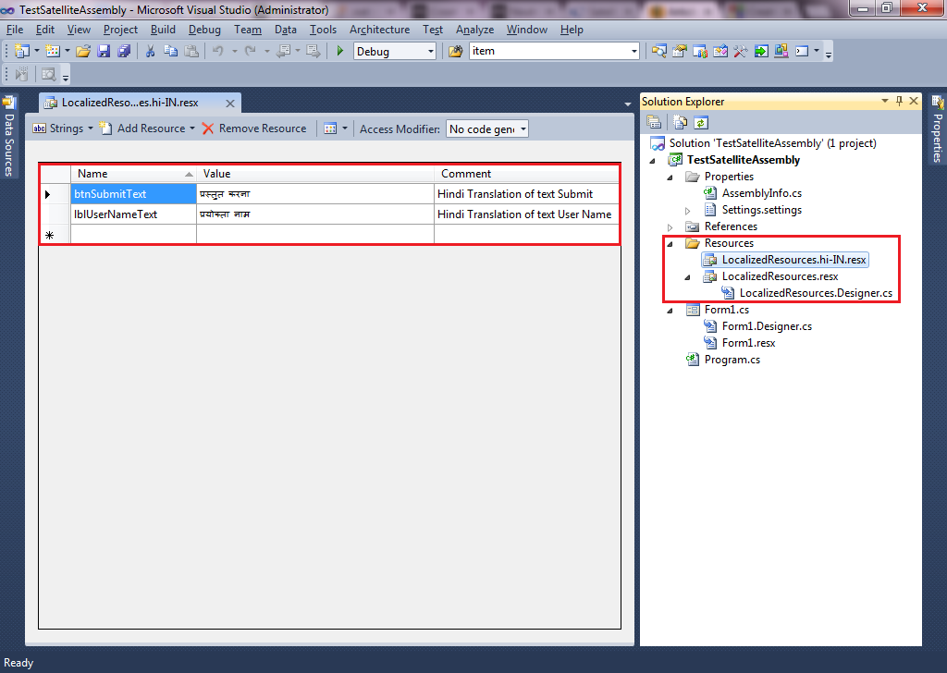Open the 'item' find combo box dropdown
The width and height of the screenshot is (947, 673).
point(633,51)
